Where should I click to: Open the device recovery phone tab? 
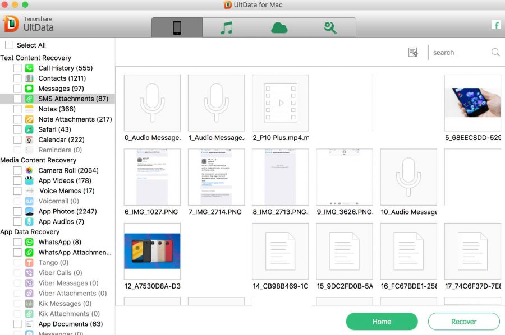[x=177, y=27]
